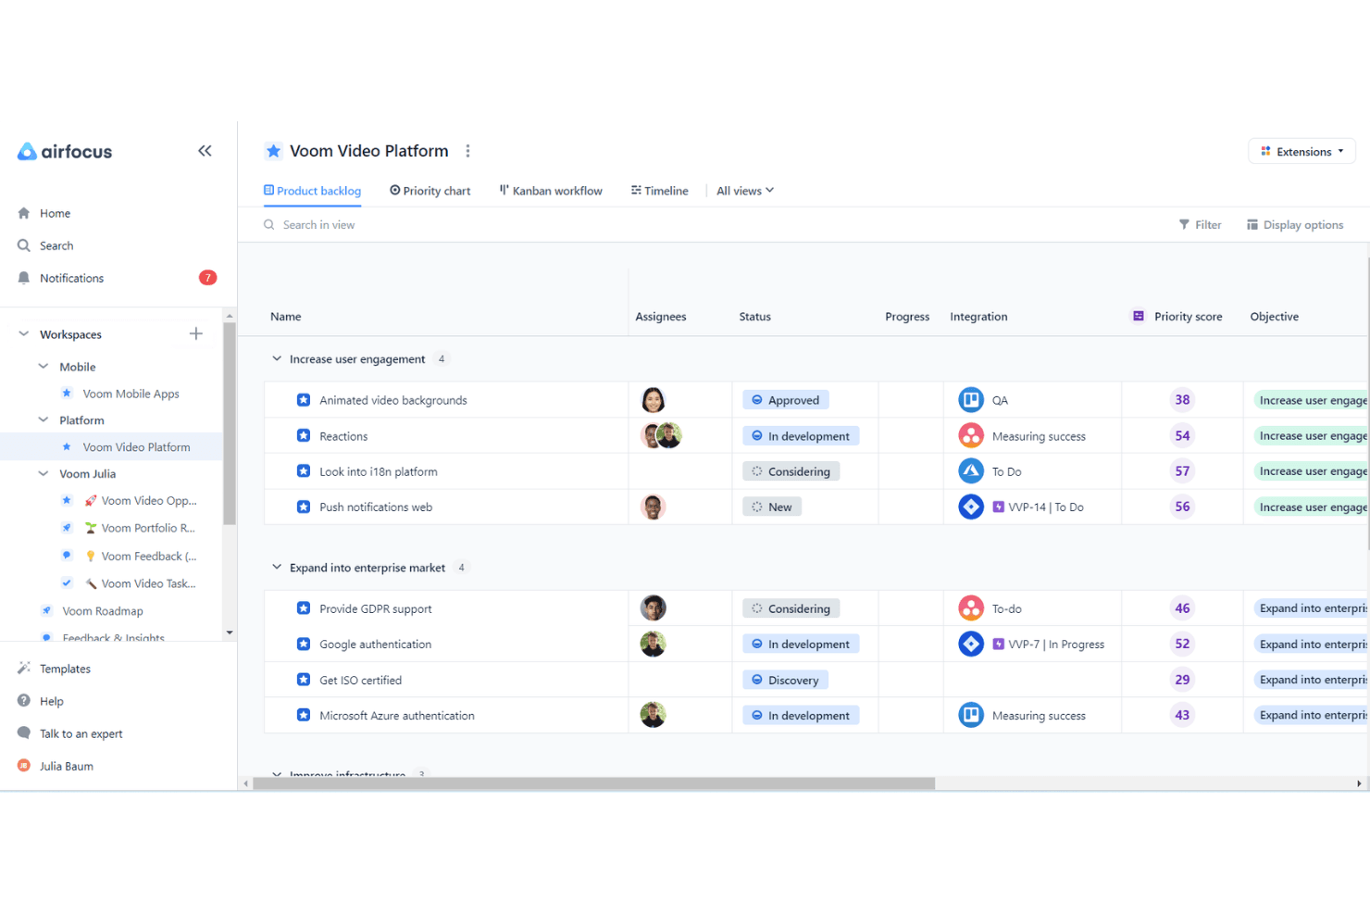This screenshot has width=1370, height=914.
Task: Click the Asana icon in Reactions row
Action: (x=970, y=435)
